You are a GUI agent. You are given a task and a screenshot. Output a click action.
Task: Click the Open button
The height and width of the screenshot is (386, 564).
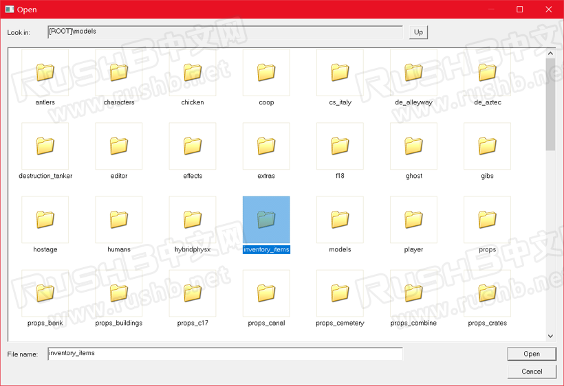coord(531,354)
